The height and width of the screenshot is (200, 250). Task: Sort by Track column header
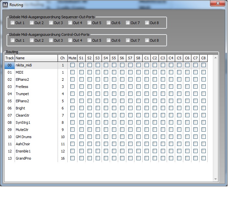tap(9, 58)
